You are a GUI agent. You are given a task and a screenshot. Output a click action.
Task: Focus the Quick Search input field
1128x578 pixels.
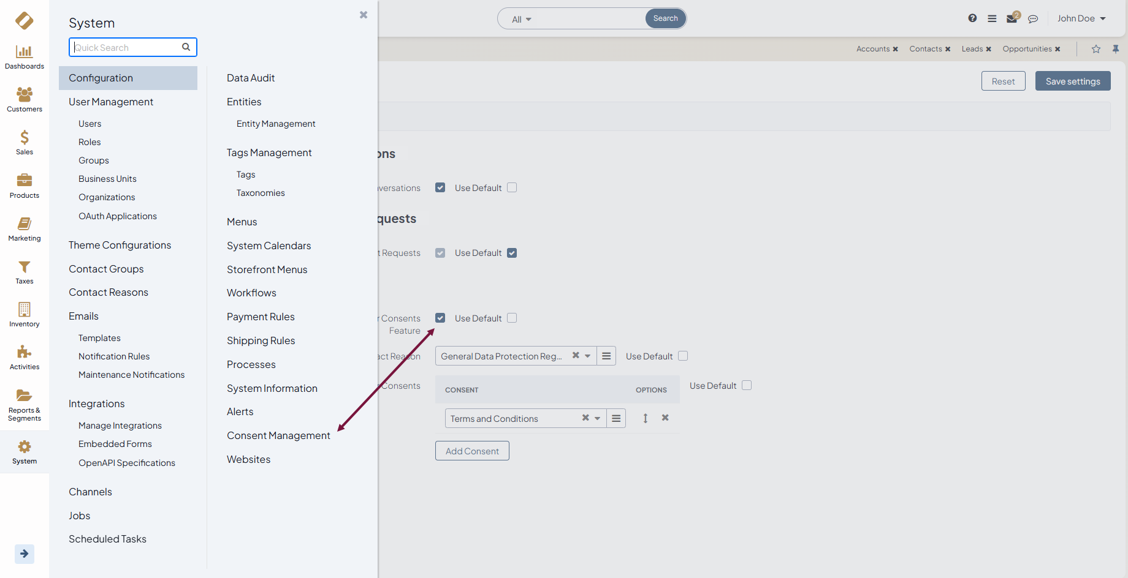(x=126, y=47)
